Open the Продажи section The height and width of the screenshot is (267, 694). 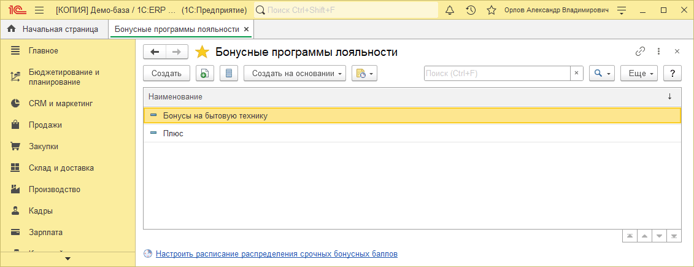pos(45,125)
